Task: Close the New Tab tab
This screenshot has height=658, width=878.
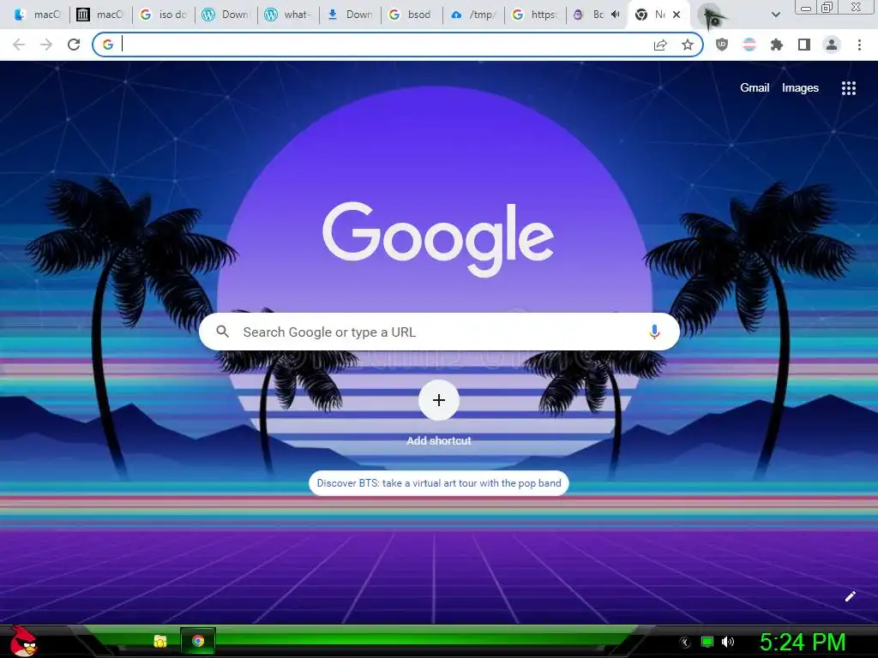Action: pos(677,15)
